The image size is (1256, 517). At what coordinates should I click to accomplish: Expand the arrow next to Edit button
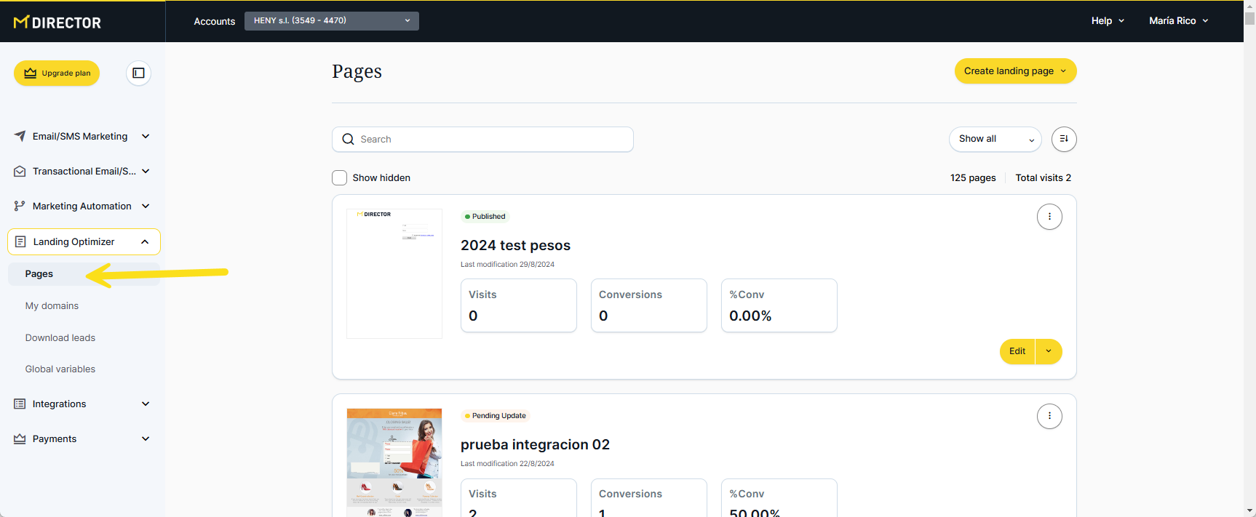[x=1048, y=351]
